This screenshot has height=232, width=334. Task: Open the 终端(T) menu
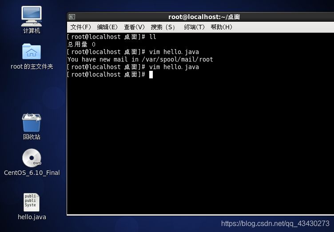(194, 27)
